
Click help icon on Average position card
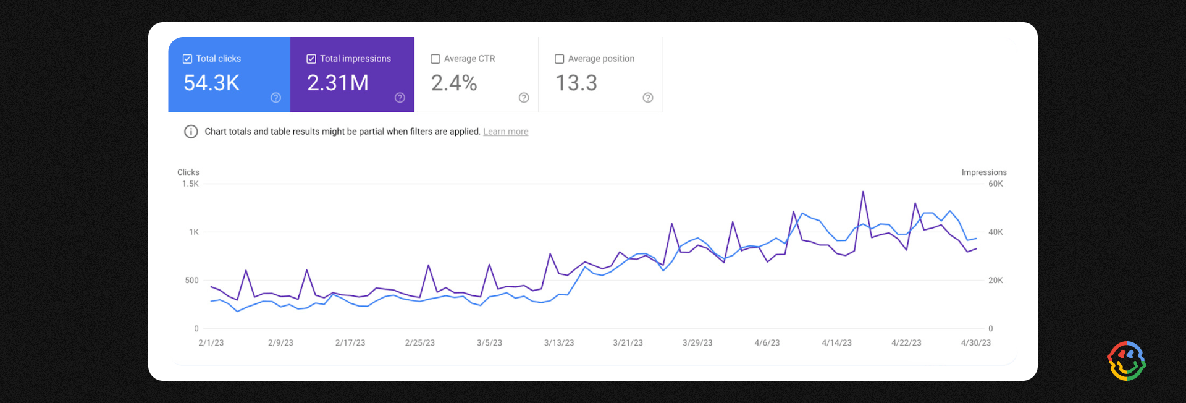pos(648,98)
